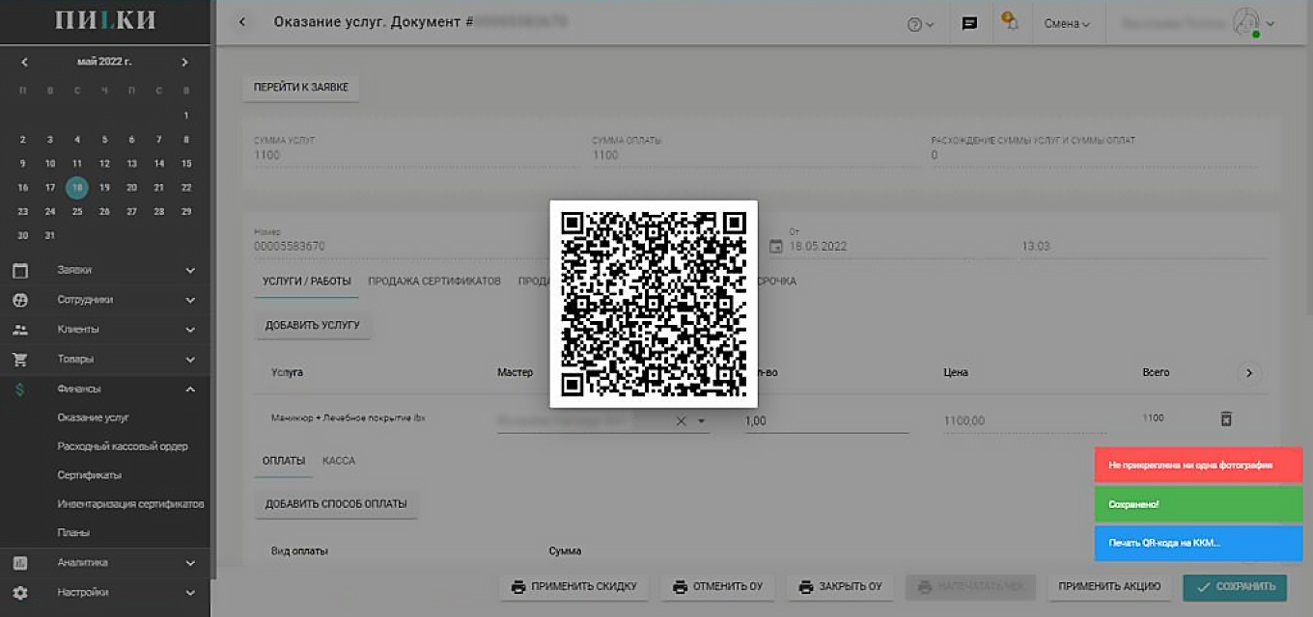Go back using the left arrow icon
This screenshot has height=617, width=1313.
tap(241, 21)
